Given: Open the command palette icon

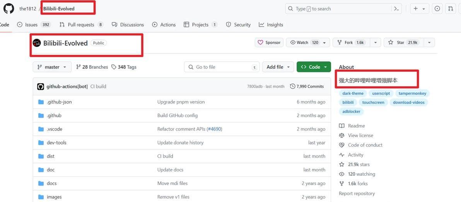Looking at the screenshot, I should coord(396,9).
